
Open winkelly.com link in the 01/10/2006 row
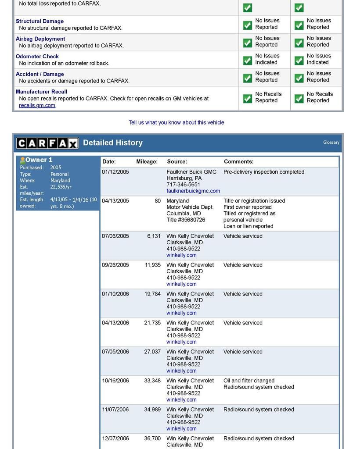point(181,313)
